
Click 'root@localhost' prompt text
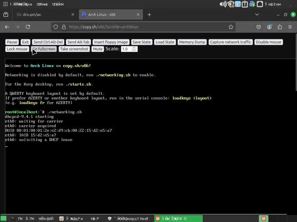pos(21,112)
